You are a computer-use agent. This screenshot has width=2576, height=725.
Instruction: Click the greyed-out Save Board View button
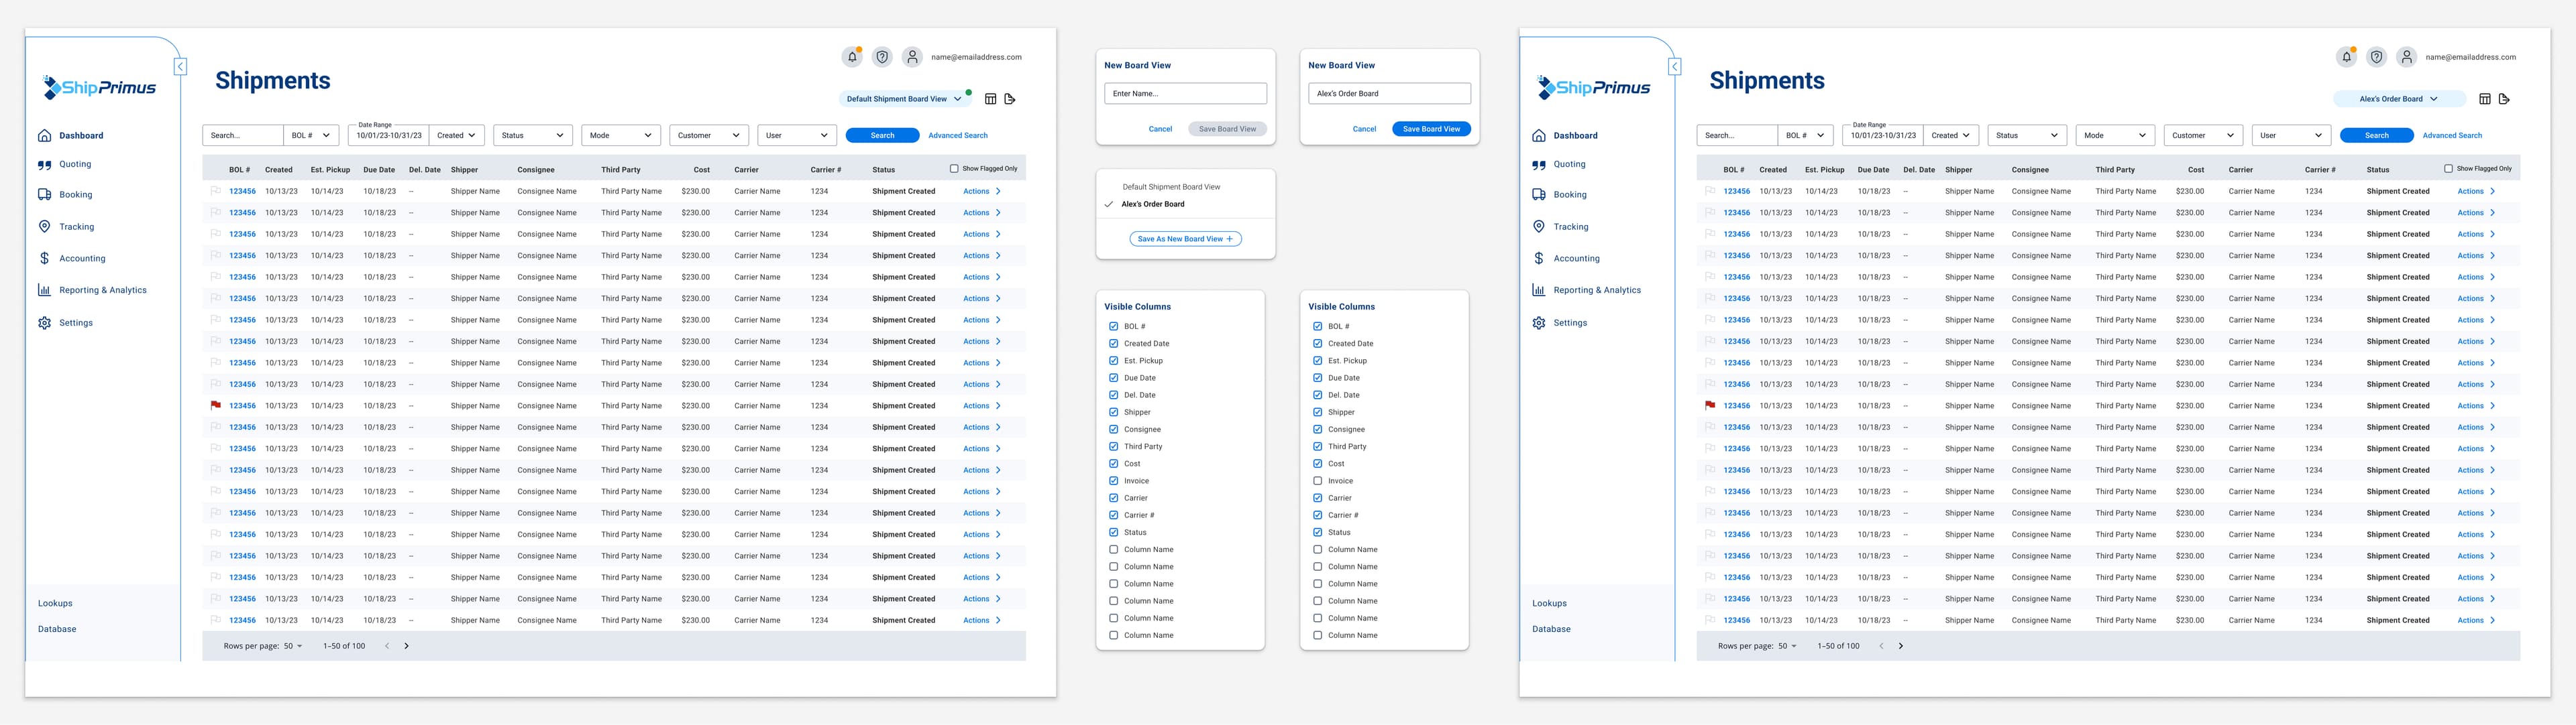1227,129
